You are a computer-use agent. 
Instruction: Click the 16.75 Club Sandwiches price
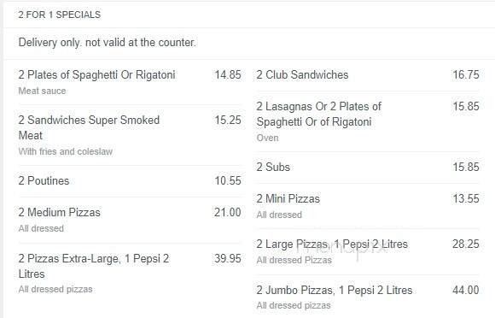coord(466,75)
